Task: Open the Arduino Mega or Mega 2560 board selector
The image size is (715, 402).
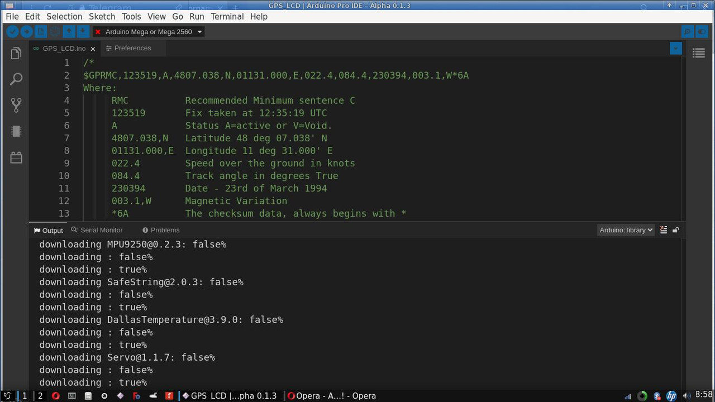Action: pyautogui.click(x=148, y=32)
